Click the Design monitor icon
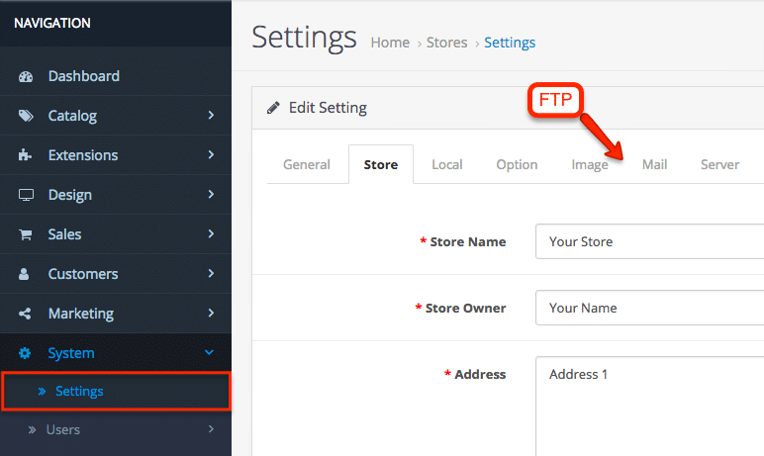Viewport: 764px width, 456px height. (x=26, y=195)
